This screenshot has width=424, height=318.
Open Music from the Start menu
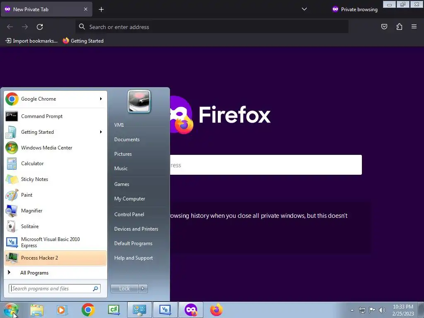pyautogui.click(x=121, y=169)
